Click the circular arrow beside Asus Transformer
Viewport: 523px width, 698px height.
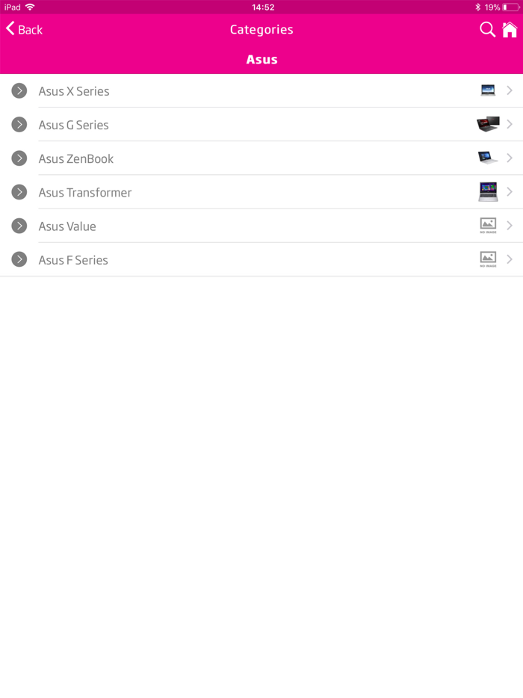pos(19,192)
